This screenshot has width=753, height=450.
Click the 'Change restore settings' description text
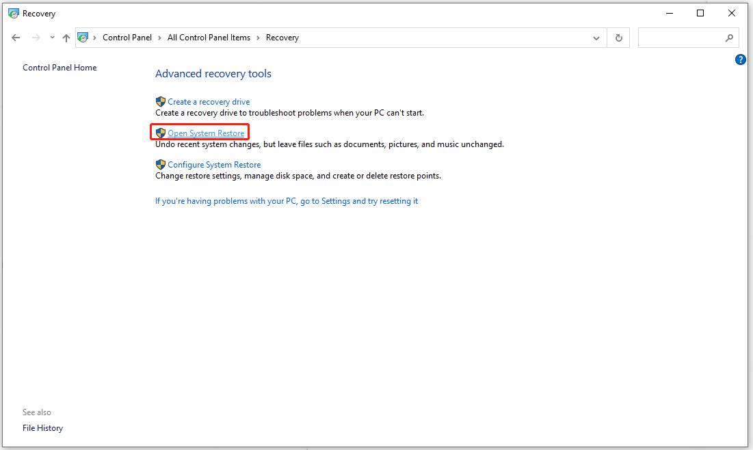[298, 176]
